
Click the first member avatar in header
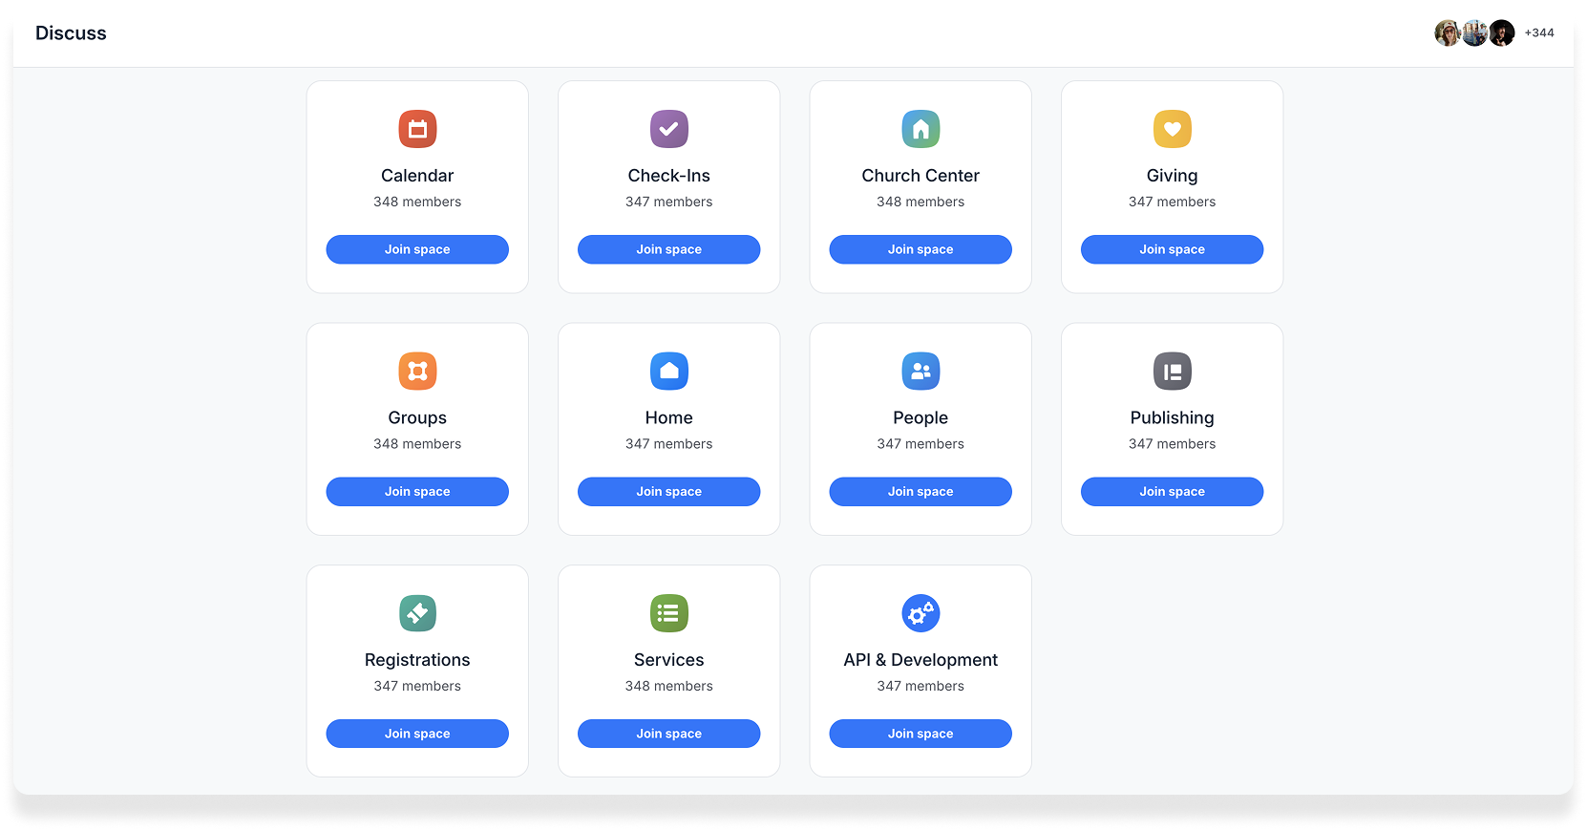pyautogui.click(x=1448, y=33)
